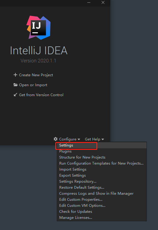
Task: Click the Create New Project link
Action: click(x=36, y=75)
